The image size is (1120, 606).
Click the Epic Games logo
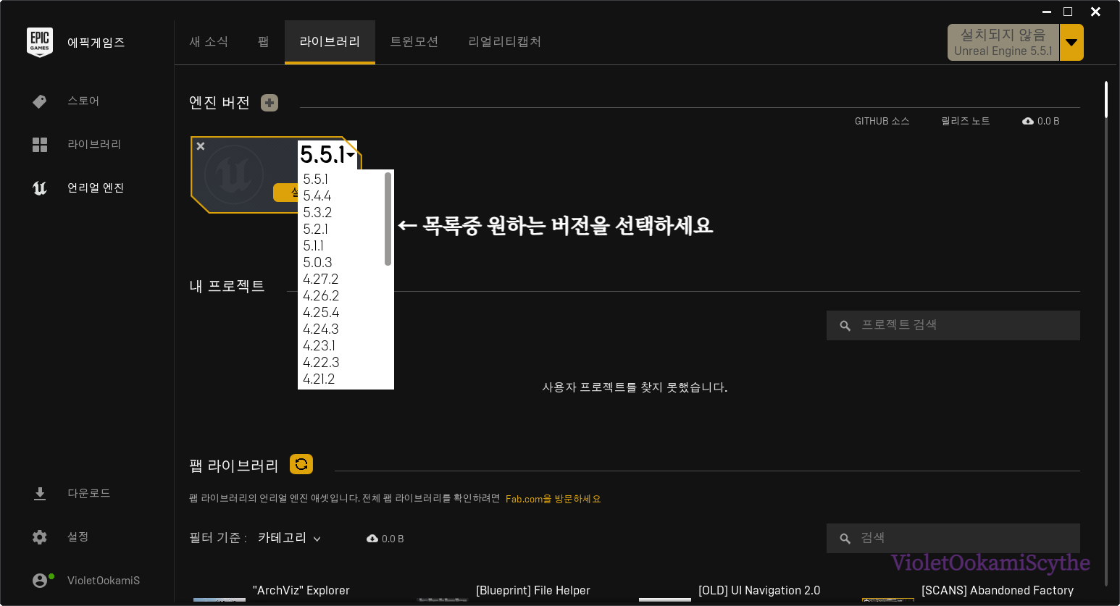(40, 43)
